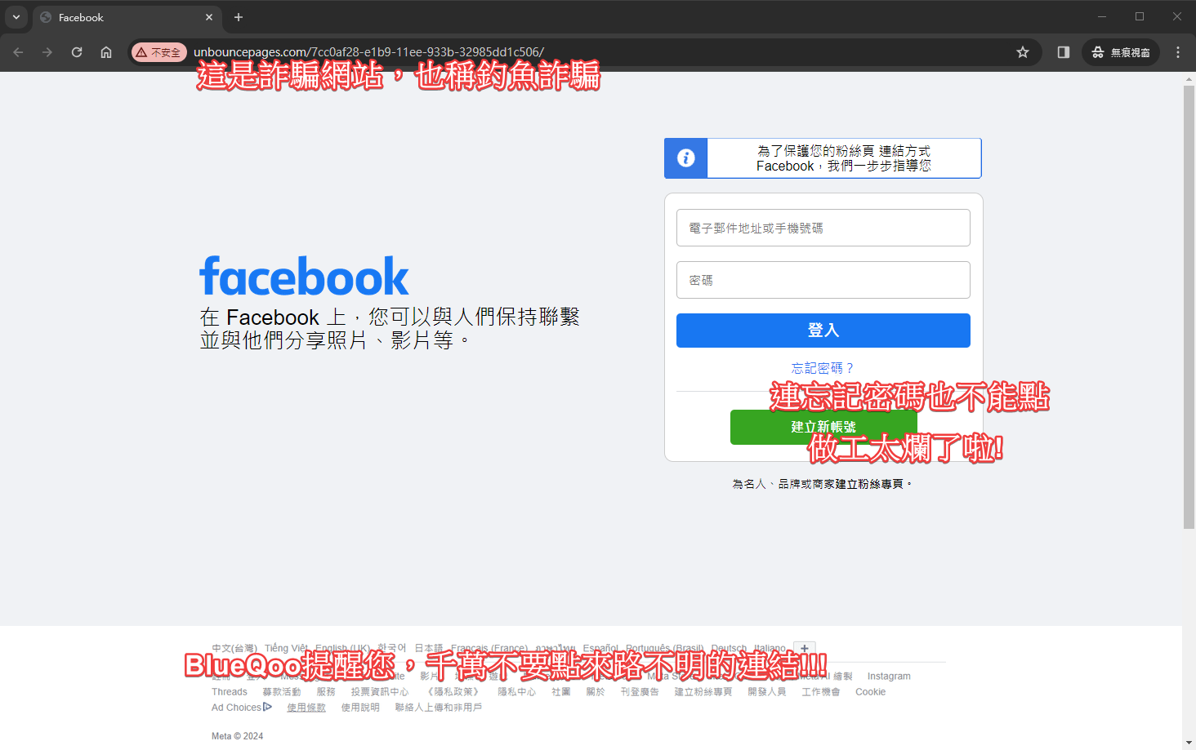The image size is (1196, 750).
Task: Click the email or phone input field
Action: click(x=823, y=228)
